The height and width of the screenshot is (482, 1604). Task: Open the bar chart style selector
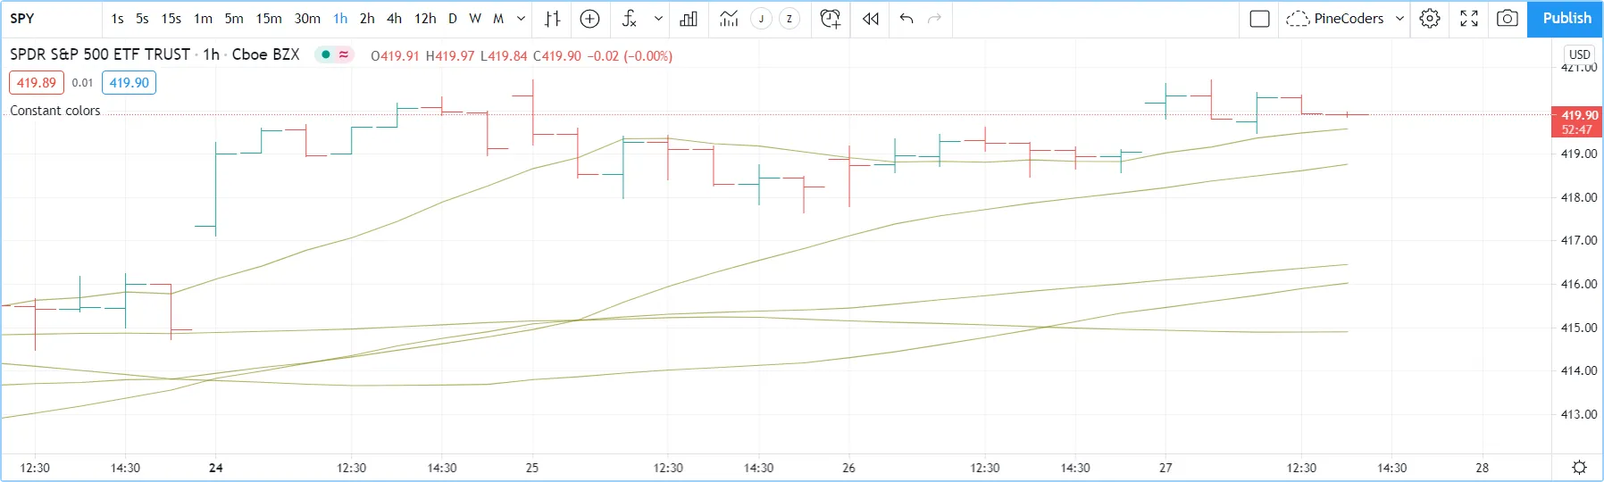coord(553,19)
